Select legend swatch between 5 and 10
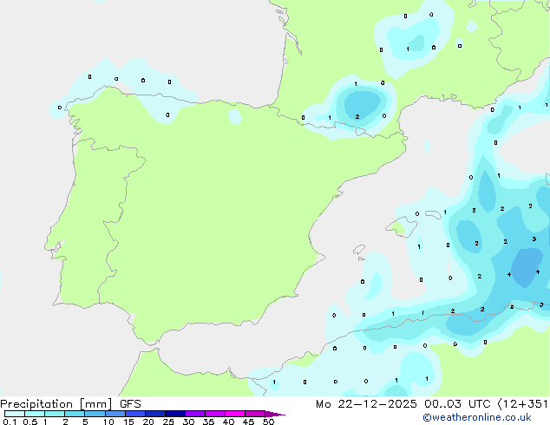 pos(95,414)
